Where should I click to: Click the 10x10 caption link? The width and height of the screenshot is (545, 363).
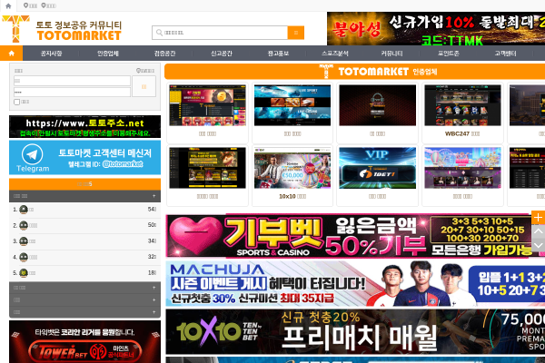coord(292,197)
